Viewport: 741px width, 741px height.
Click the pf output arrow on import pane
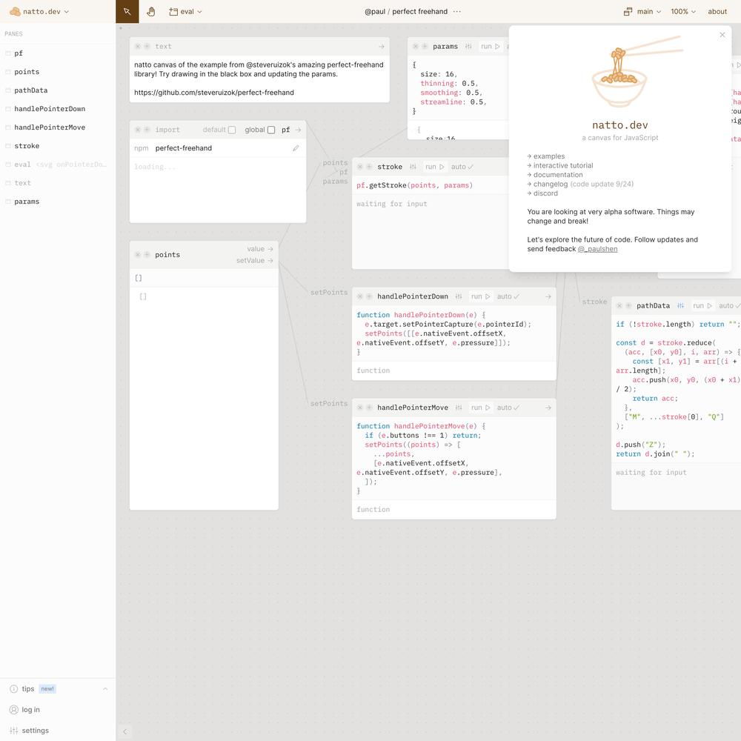tap(298, 130)
